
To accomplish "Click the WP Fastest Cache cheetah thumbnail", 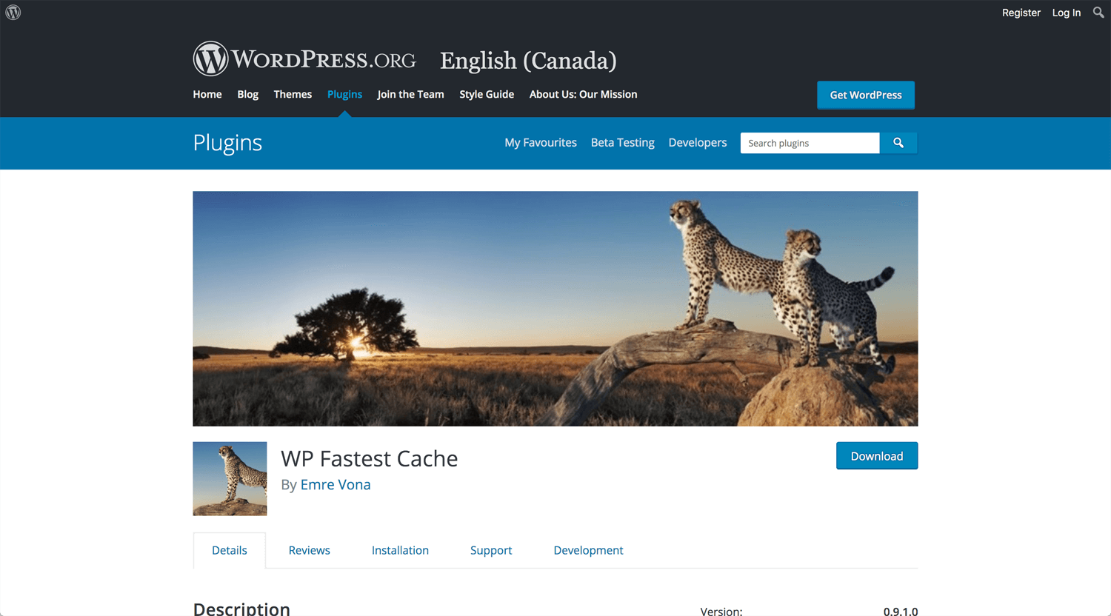I will pos(230,478).
